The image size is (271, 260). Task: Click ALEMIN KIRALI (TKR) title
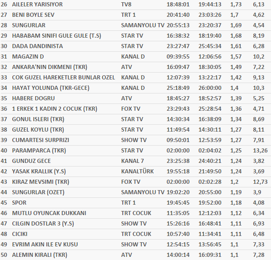pos(40,255)
